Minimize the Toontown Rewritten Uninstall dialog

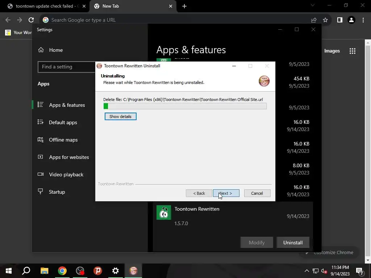(234, 66)
